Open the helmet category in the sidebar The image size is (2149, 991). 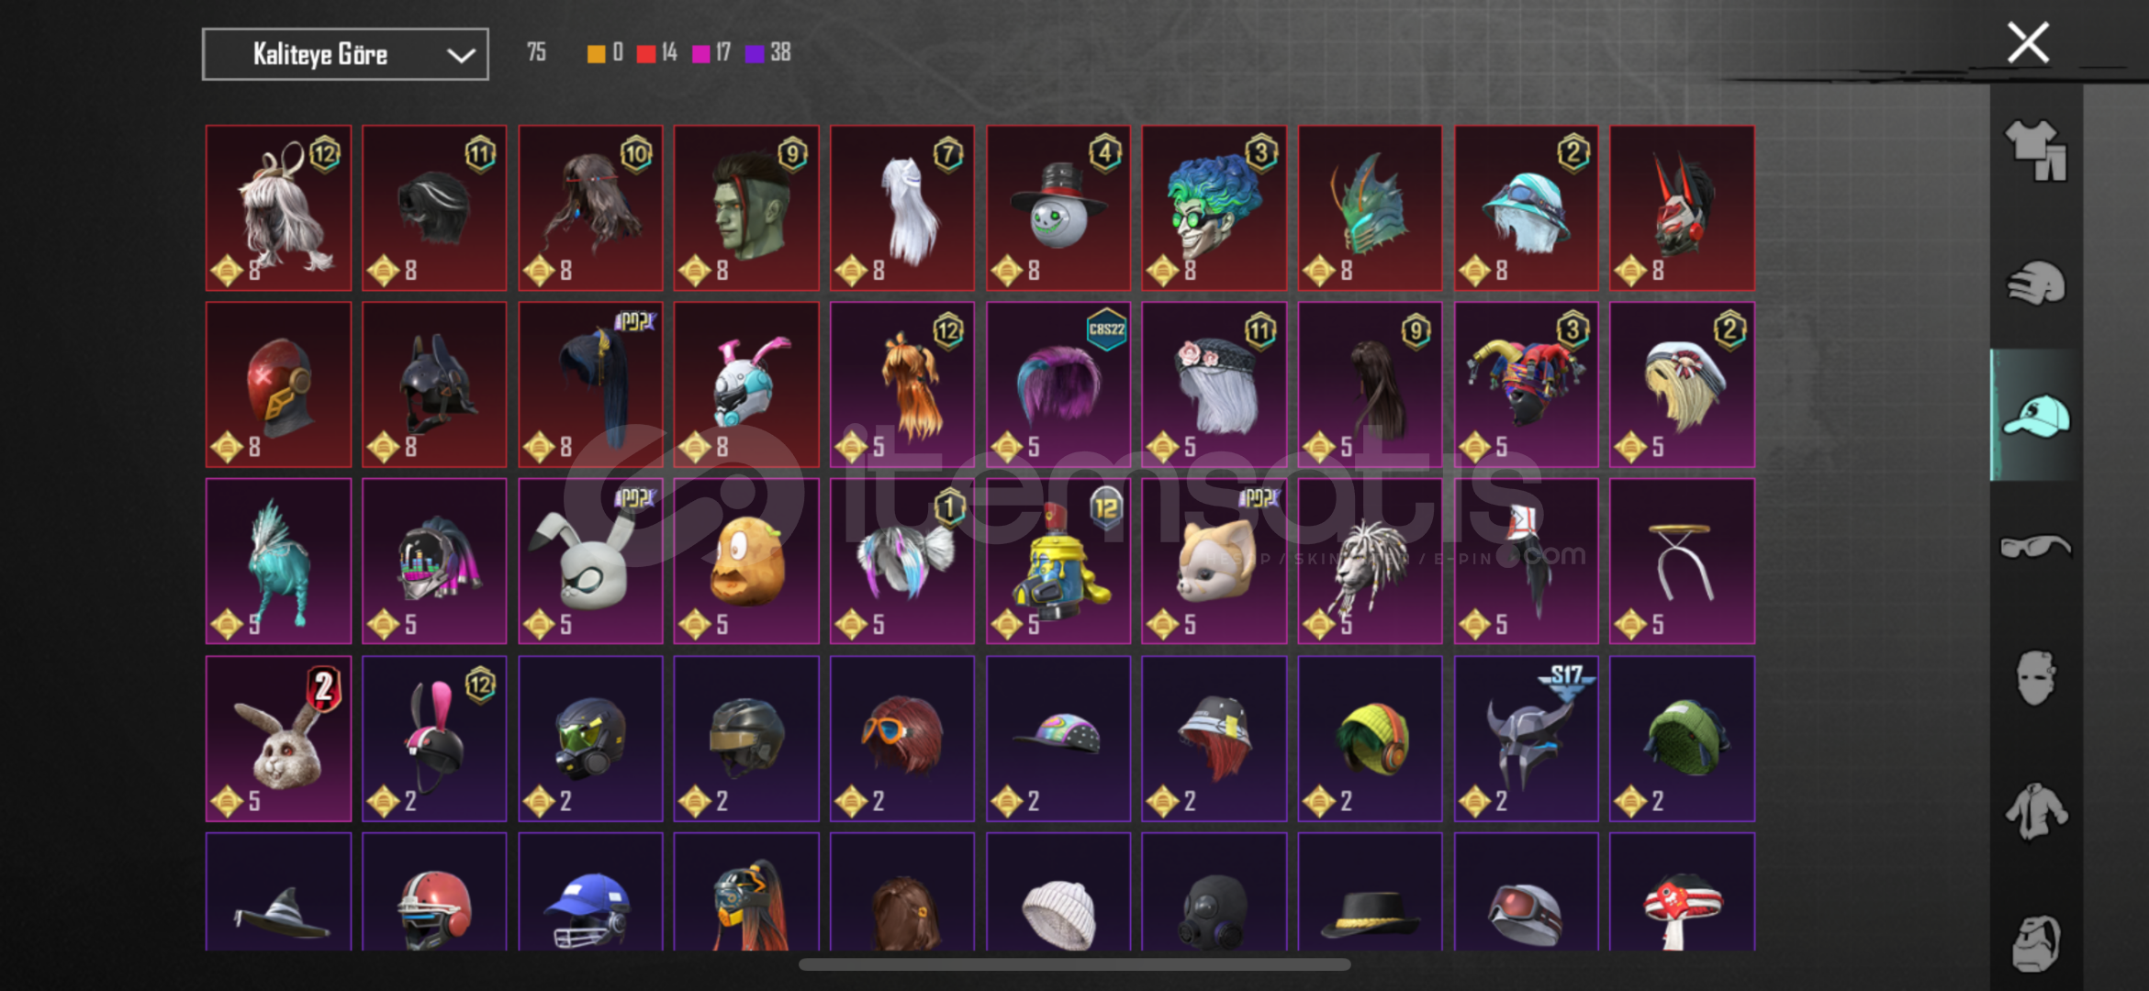2036,283
